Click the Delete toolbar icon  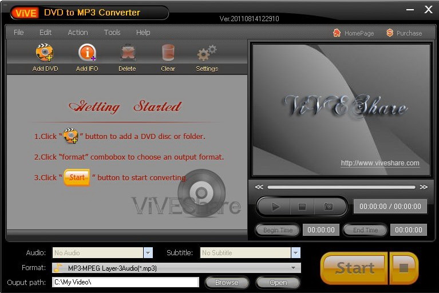click(128, 53)
